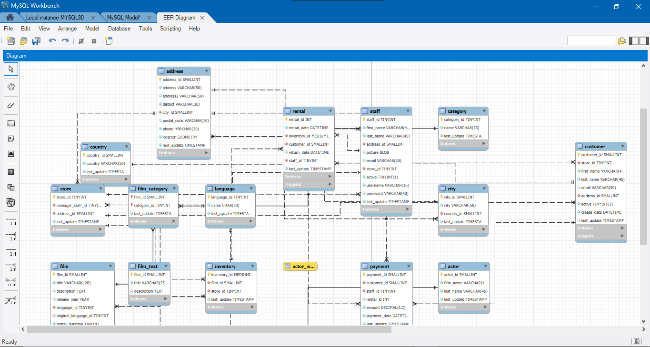Toggle align objects to grid
This screenshot has width=650, height=347.
click(x=94, y=41)
